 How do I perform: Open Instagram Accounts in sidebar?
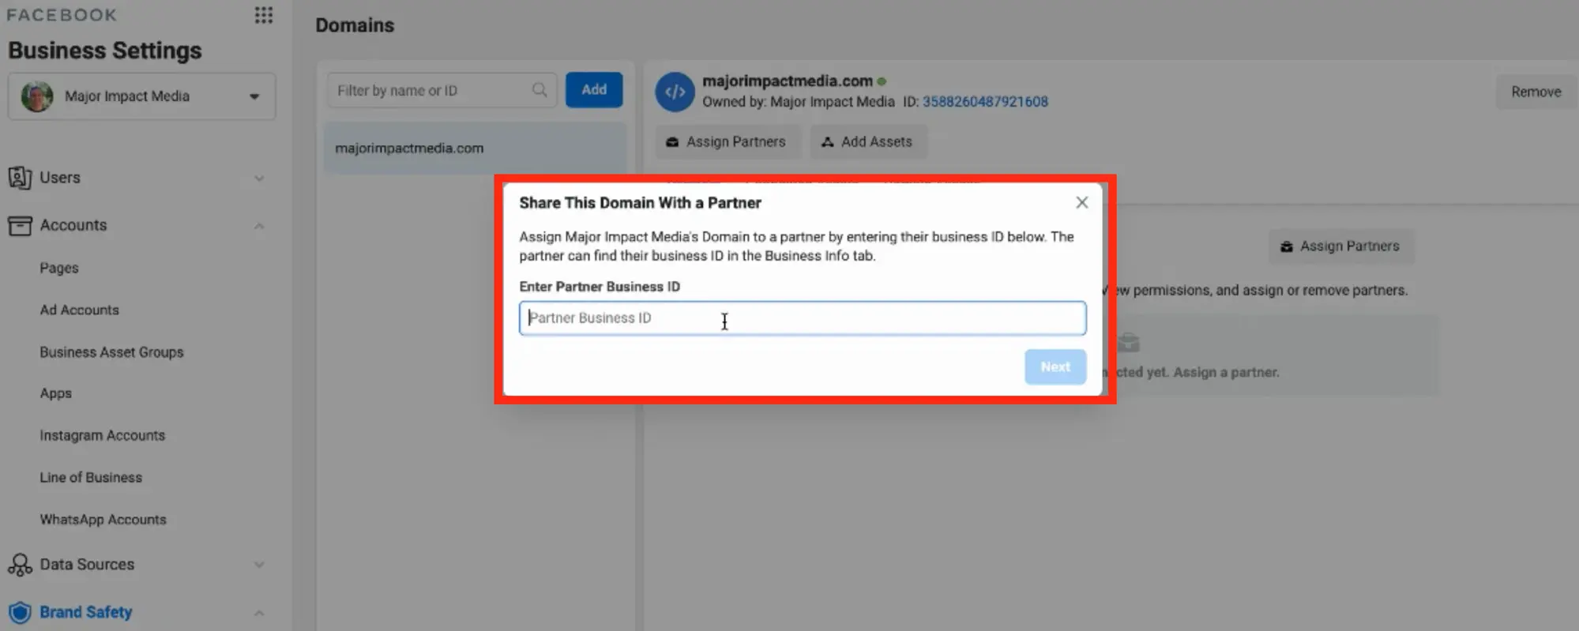[x=102, y=435]
